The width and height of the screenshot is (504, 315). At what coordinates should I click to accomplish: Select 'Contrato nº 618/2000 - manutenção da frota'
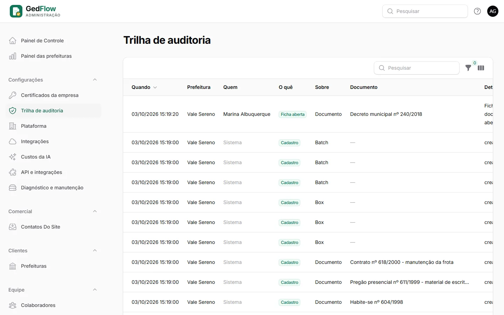tap(402, 262)
